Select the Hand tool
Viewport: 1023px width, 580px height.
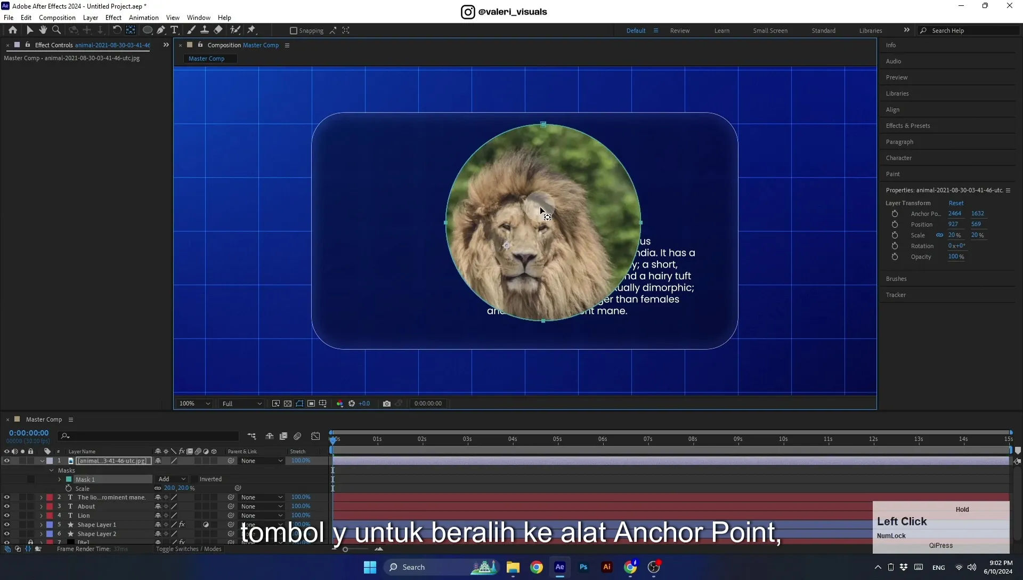click(x=43, y=30)
